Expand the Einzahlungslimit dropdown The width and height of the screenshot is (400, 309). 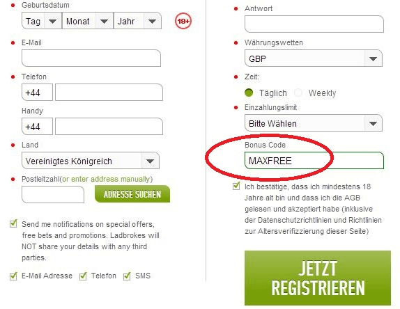coord(314,123)
